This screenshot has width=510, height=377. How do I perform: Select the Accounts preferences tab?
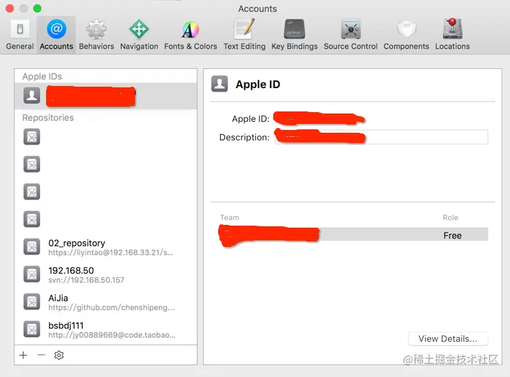[x=56, y=35]
